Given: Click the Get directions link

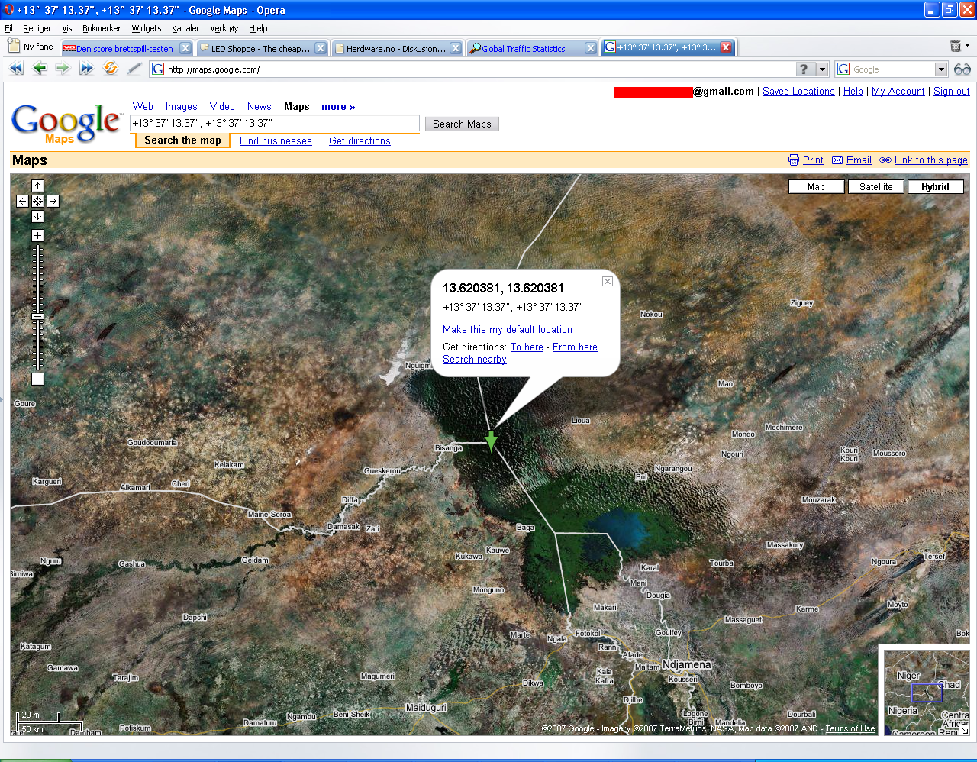Looking at the screenshot, I should click(360, 141).
